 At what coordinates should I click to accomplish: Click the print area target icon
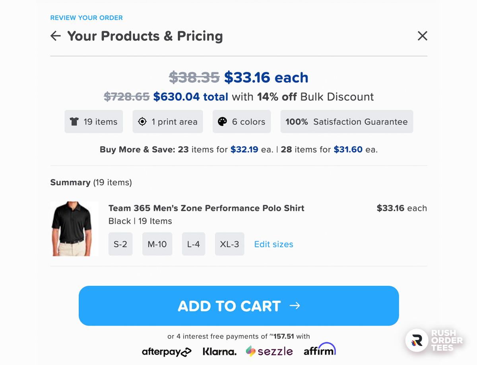pyautogui.click(x=142, y=122)
